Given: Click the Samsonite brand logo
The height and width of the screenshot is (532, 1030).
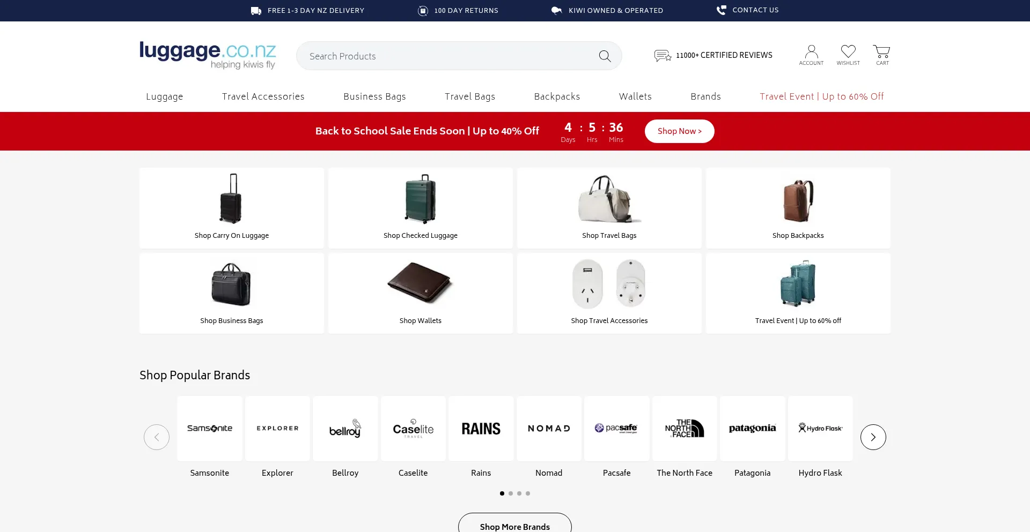Looking at the screenshot, I should coord(210,428).
